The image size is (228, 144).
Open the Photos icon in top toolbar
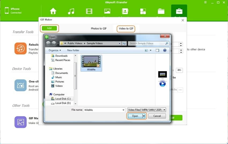pos(107,11)
